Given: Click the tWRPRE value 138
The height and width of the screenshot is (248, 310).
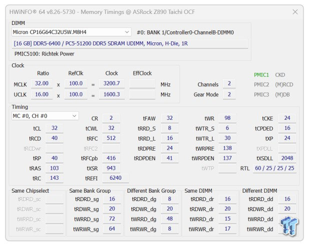Looking at the screenshot, I should pyautogui.click(x=227, y=148).
